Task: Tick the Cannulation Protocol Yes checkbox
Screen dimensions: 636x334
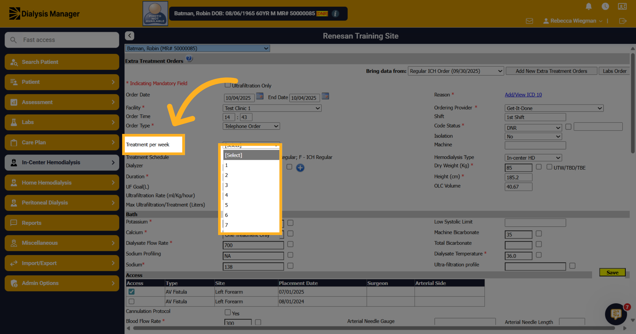Action: pos(227,312)
